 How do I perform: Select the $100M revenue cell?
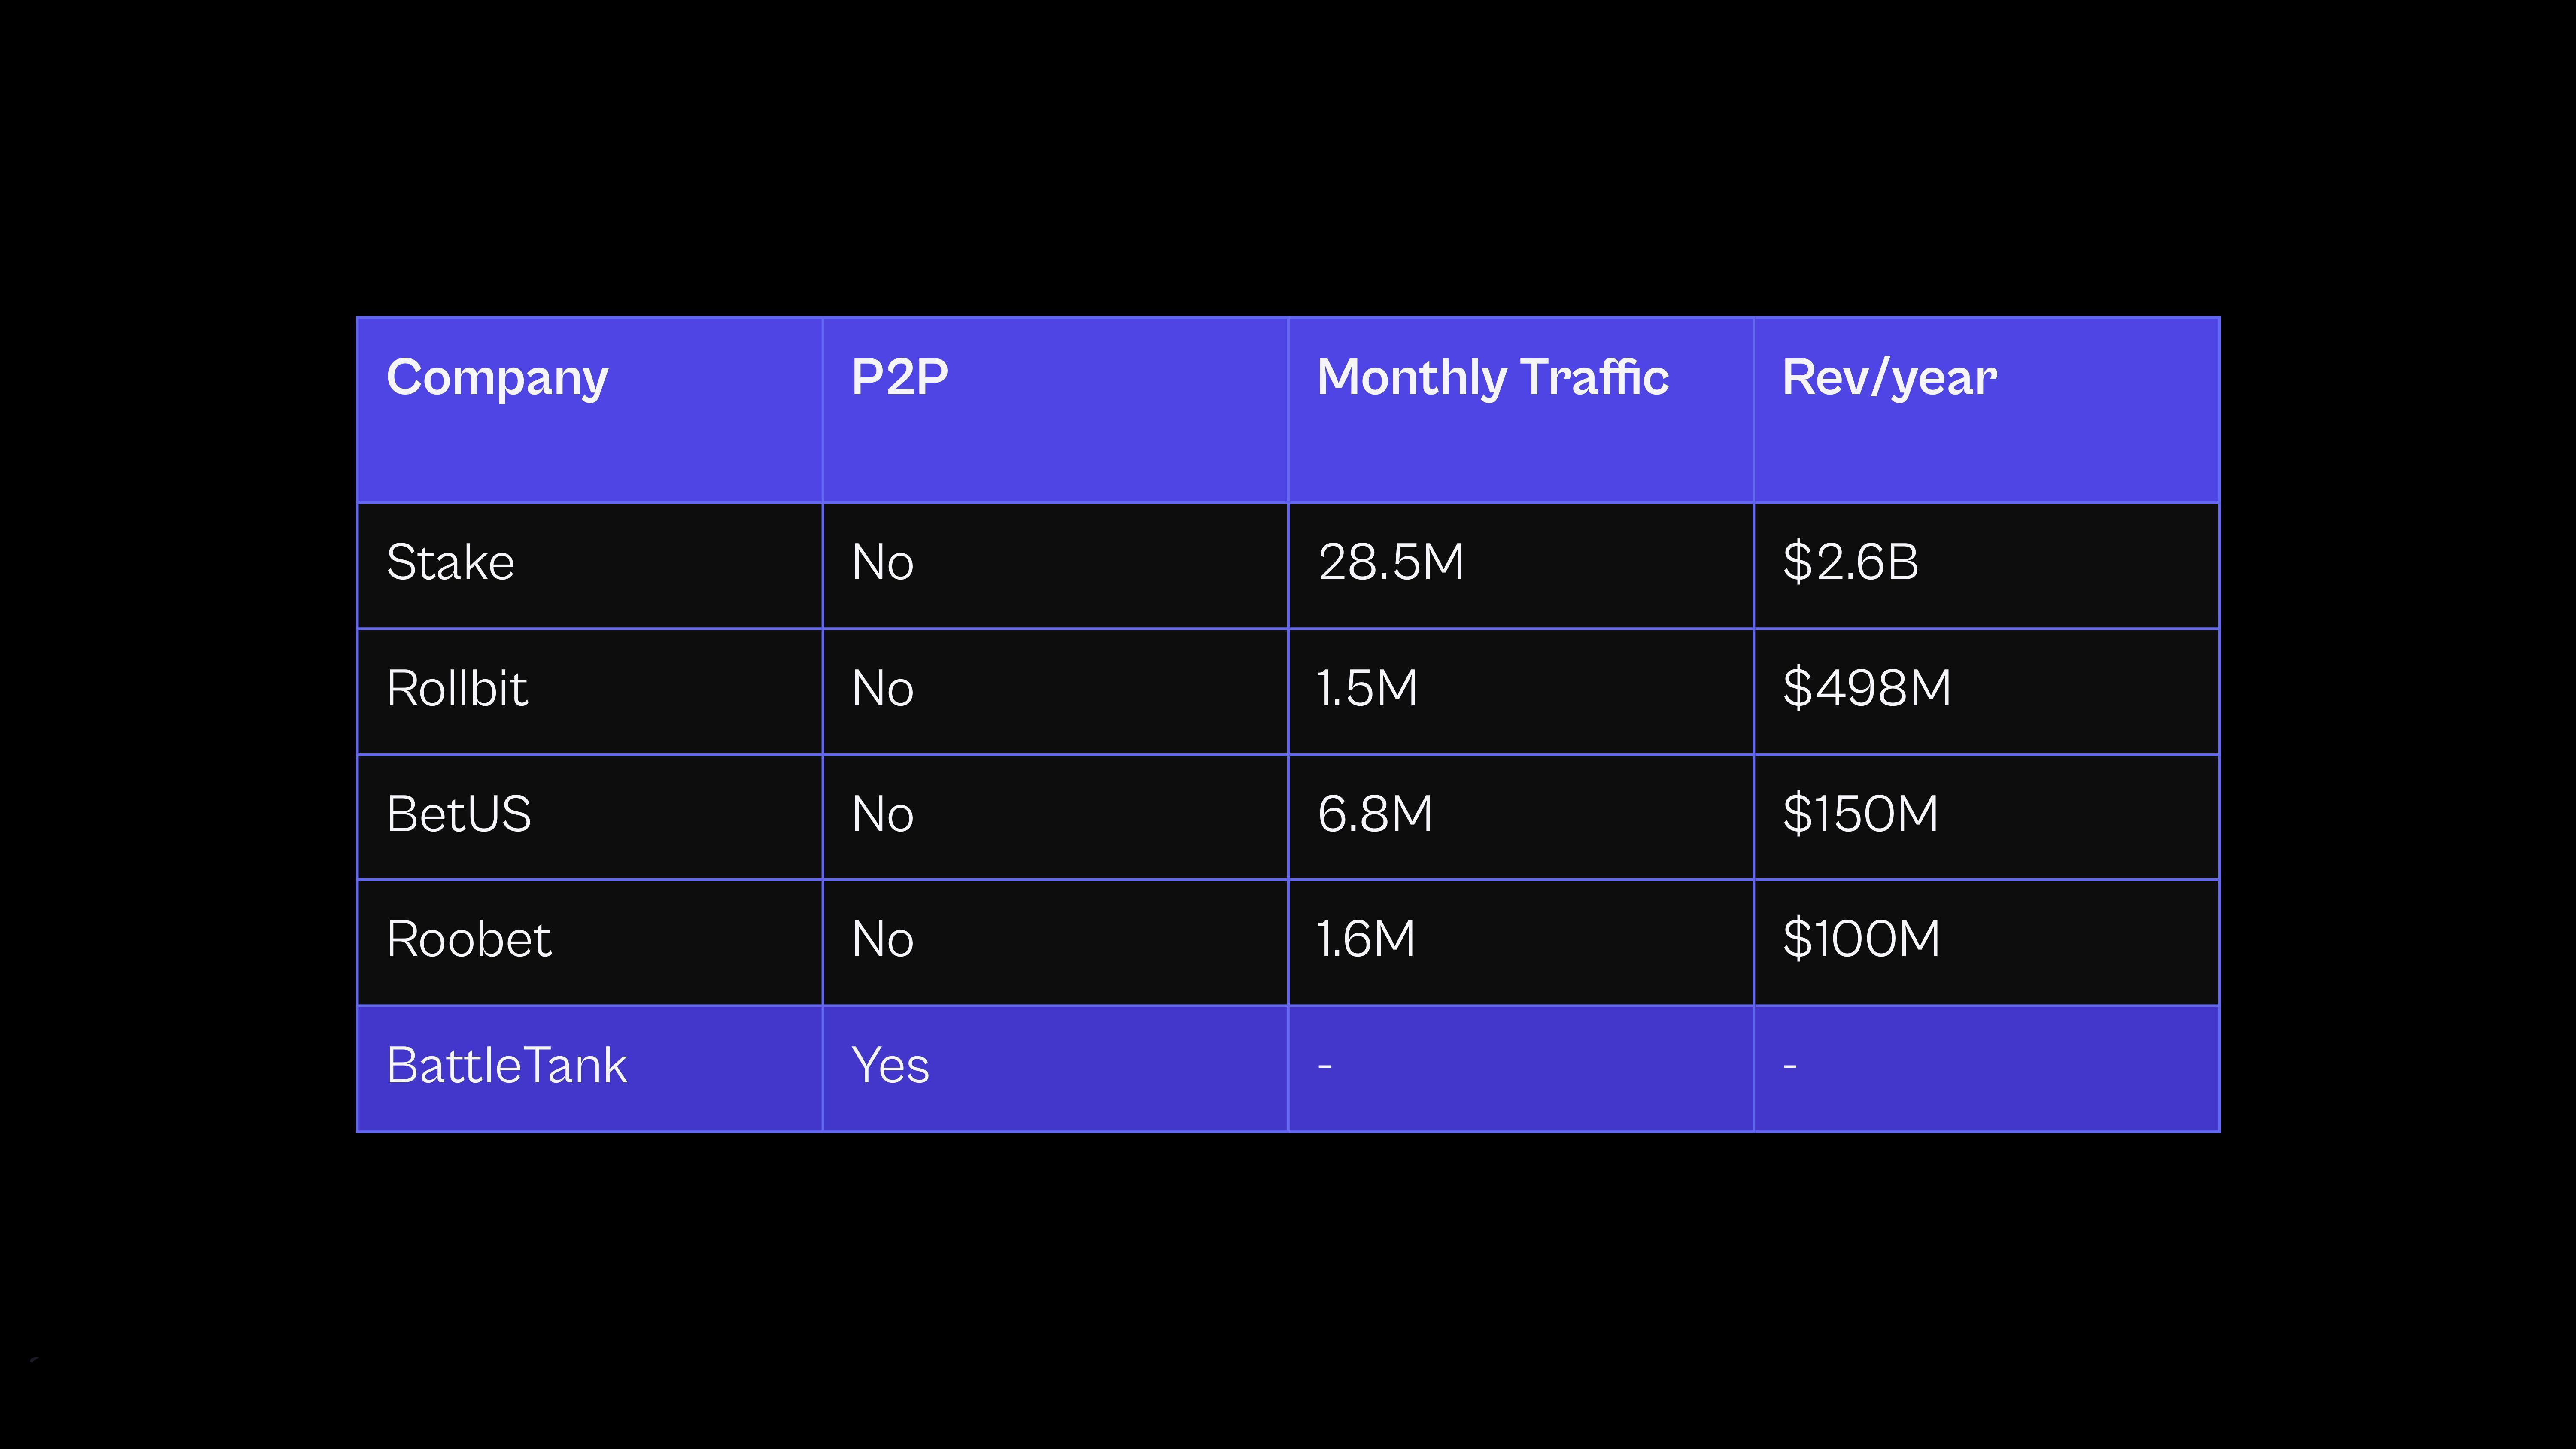[x=1861, y=940]
